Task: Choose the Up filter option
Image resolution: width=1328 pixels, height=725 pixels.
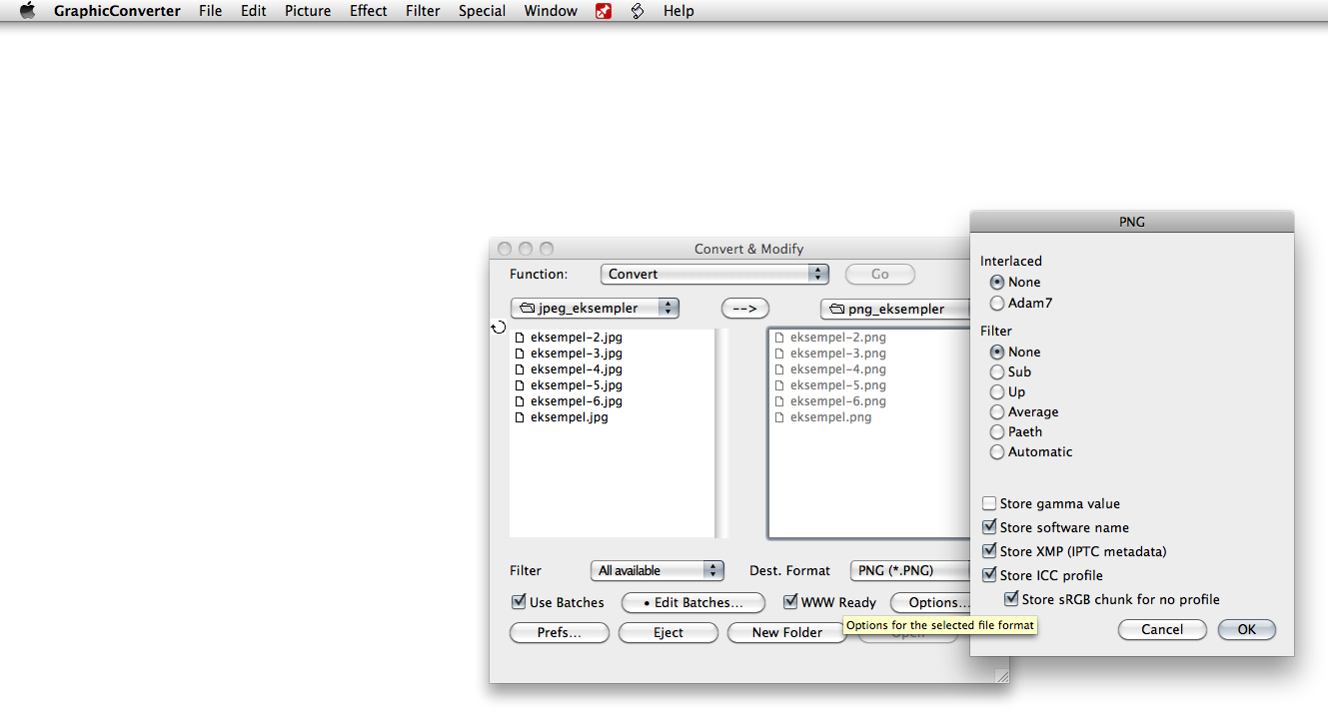Action: coord(997,392)
